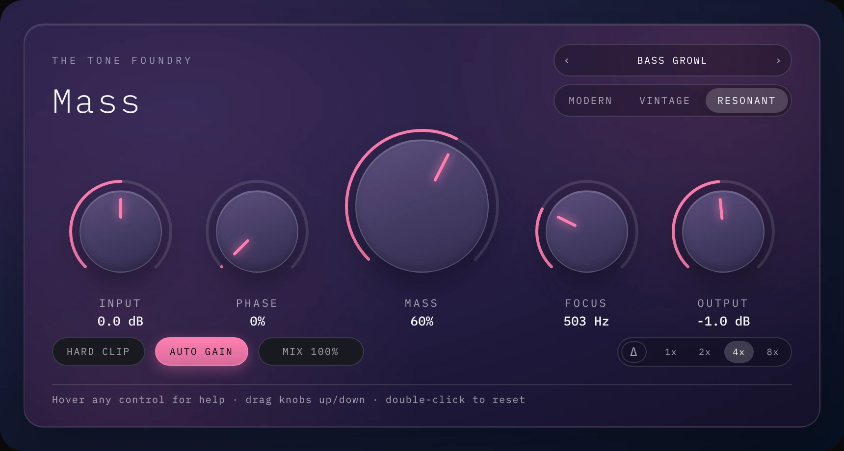This screenshot has width=844, height=451.
Task: Click the Mass plugin title
Action: coord(96,102)
